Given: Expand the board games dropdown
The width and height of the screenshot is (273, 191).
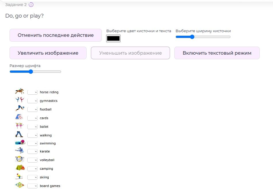Looking at the screenshot, I should (x=33, y=186).
